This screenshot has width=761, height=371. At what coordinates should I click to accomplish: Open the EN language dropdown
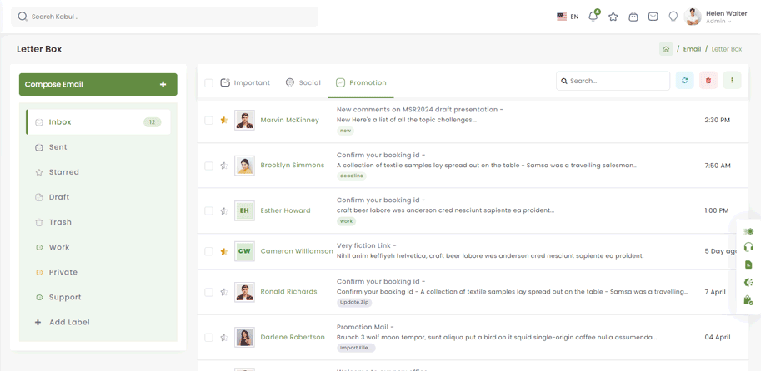(568, 17)
